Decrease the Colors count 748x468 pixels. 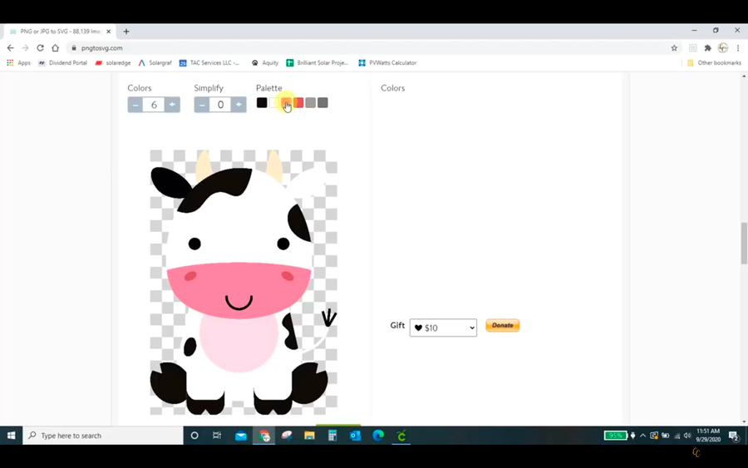pyautogui.click(x=135, y=105)
